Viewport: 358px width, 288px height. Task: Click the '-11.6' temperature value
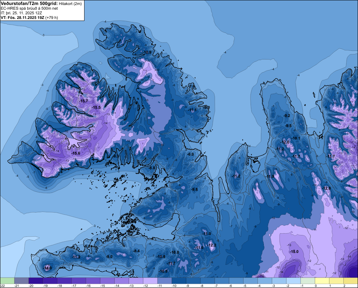coord(199,248)
